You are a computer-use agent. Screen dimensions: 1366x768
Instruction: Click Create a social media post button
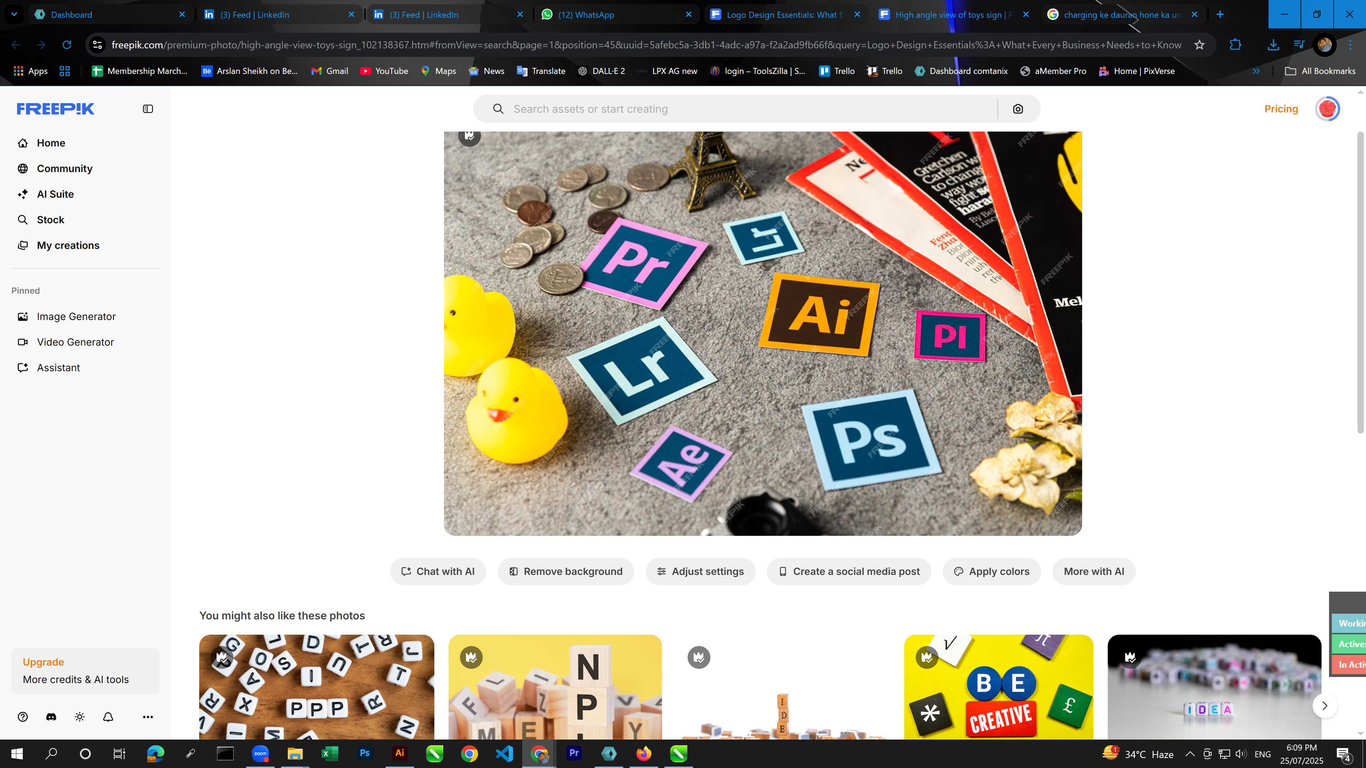(849, 571)
